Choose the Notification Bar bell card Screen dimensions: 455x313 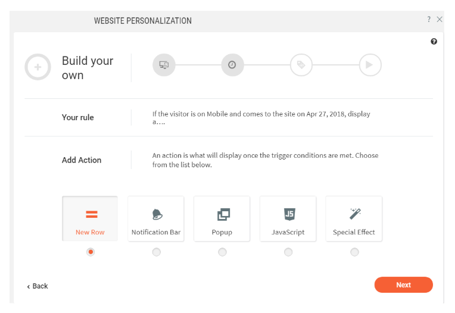pos(156,218)
